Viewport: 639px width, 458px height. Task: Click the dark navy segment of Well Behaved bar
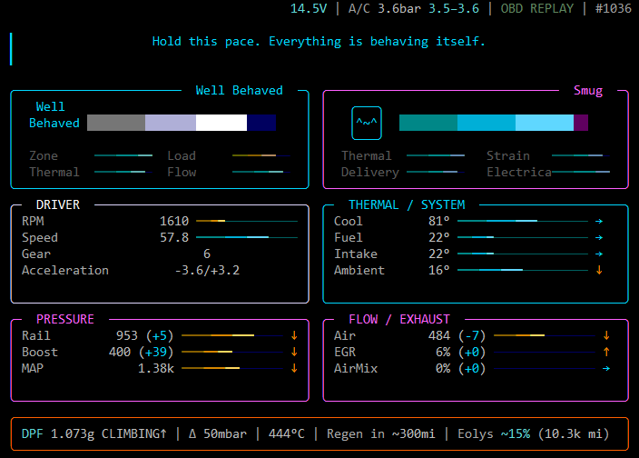click(261, 123)
